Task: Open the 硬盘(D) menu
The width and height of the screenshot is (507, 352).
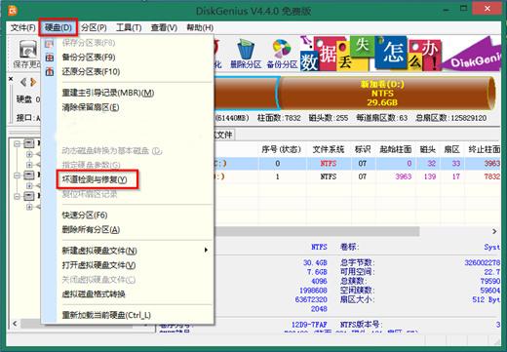Action: point(58,27)
